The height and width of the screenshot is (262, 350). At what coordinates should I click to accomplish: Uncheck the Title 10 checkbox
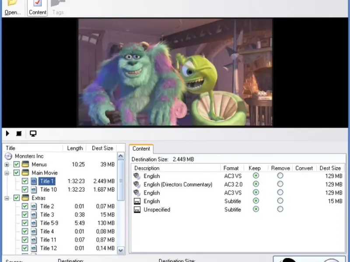(25, 190)
